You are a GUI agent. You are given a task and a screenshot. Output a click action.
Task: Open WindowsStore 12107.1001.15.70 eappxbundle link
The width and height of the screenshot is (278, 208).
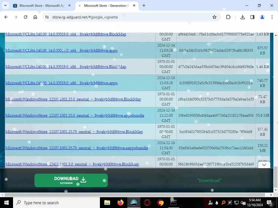[77, 148]
